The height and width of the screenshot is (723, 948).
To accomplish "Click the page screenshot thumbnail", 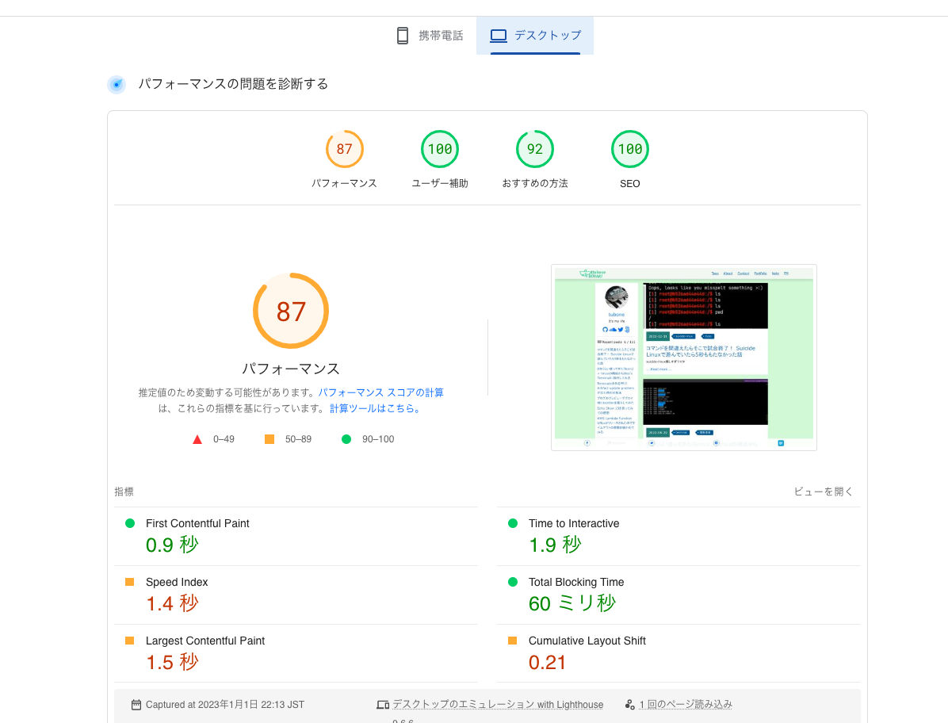I will (x=683, y=358).
